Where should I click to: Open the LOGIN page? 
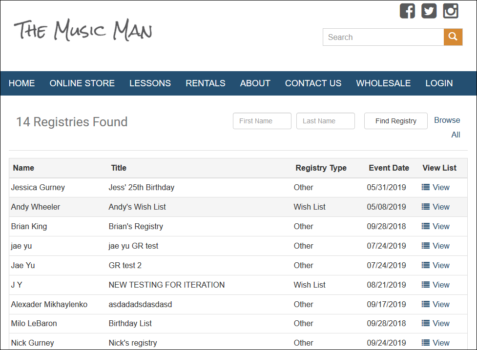[439, 83]
